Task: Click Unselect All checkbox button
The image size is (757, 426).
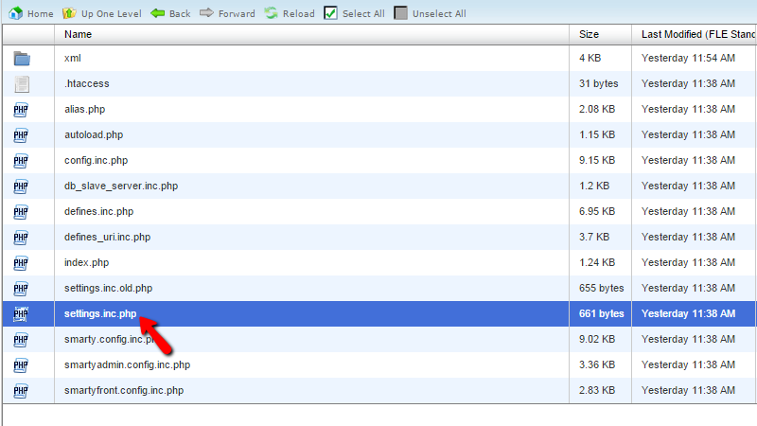Action: 430,13
